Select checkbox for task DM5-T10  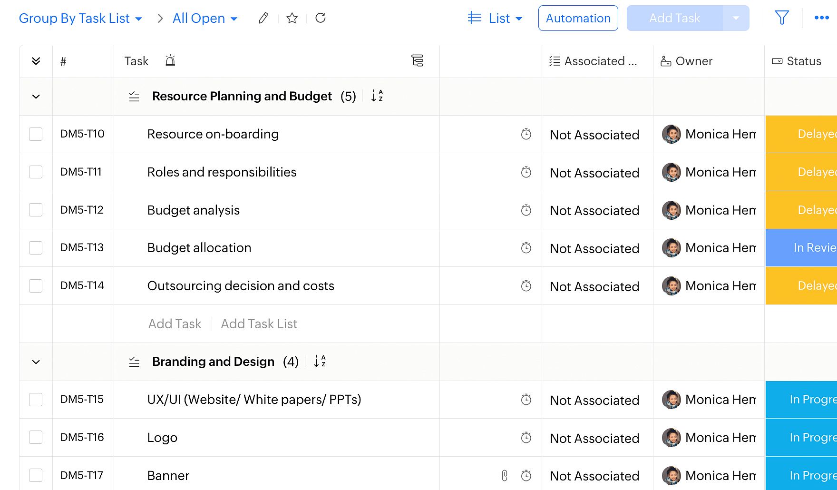click(x=36, y=134)
